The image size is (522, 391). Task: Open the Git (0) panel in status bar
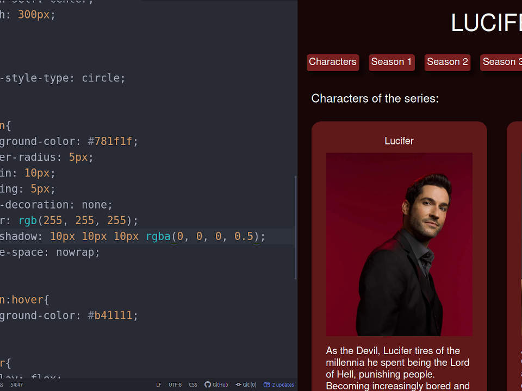(x=246, y=384)
